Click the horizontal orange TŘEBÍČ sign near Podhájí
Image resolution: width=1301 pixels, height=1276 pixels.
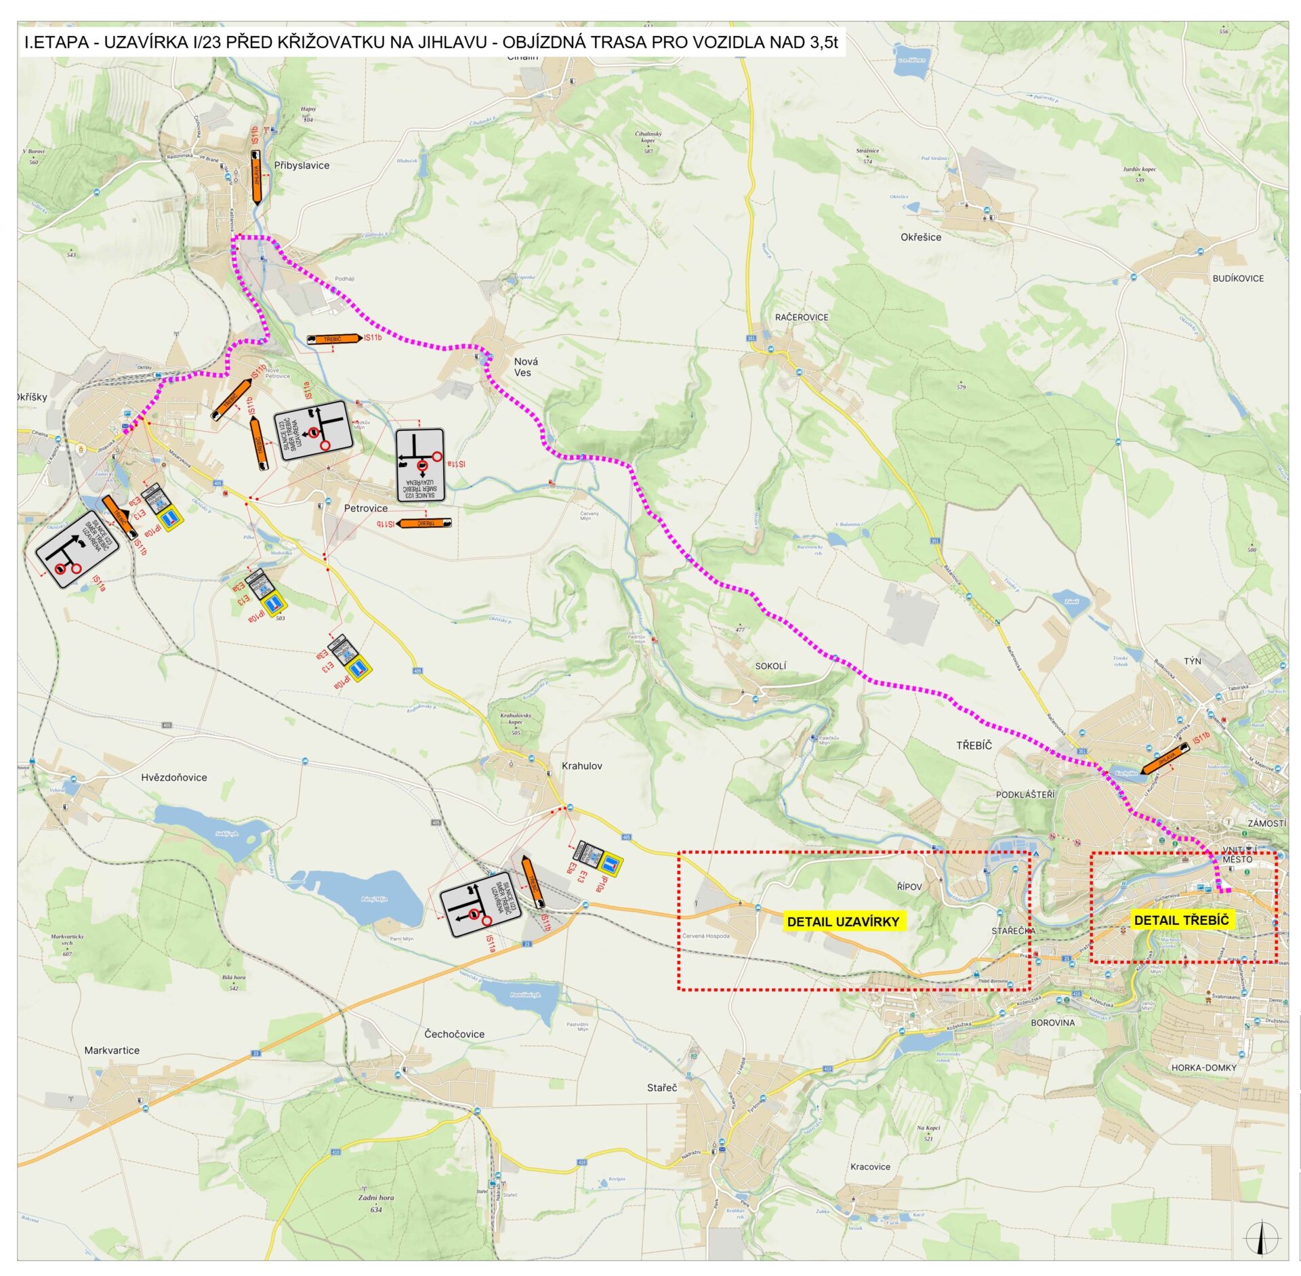(x=333, y=339)
